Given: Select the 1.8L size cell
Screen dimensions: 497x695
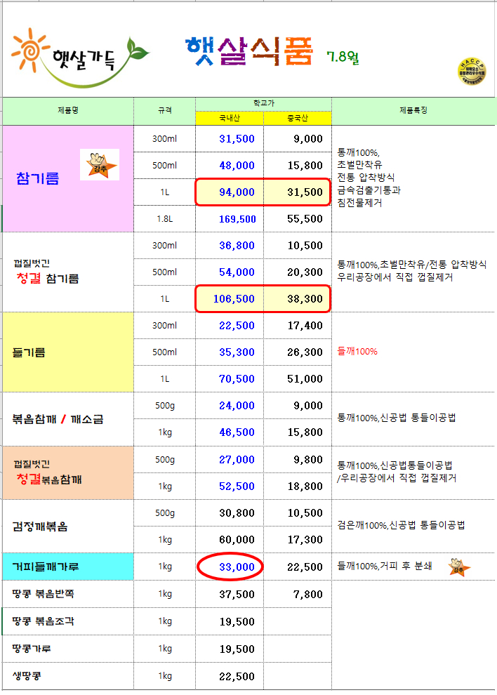Looking at the screenshot, I should pyautogui.click(x=164, y=218).
